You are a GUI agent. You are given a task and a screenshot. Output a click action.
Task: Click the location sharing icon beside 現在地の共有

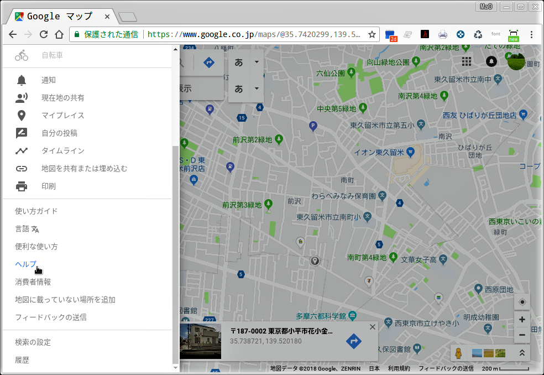pyautogui.click(x=22, y=98)
